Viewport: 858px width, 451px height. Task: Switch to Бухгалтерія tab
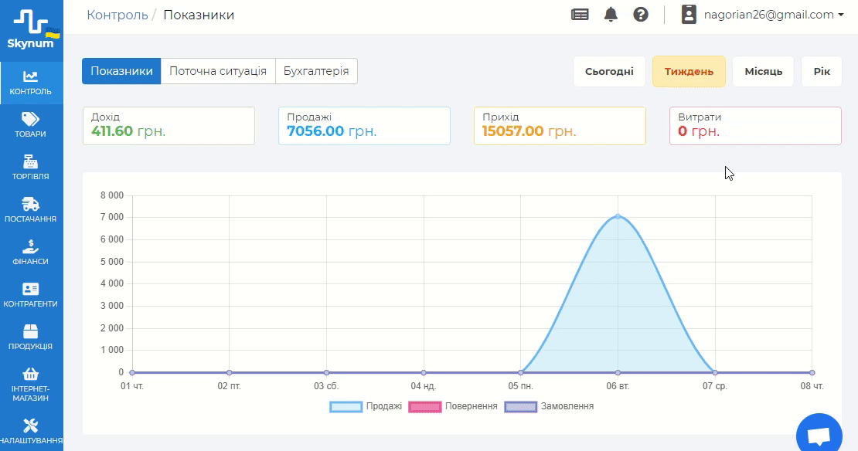click(x=316, y=71)
